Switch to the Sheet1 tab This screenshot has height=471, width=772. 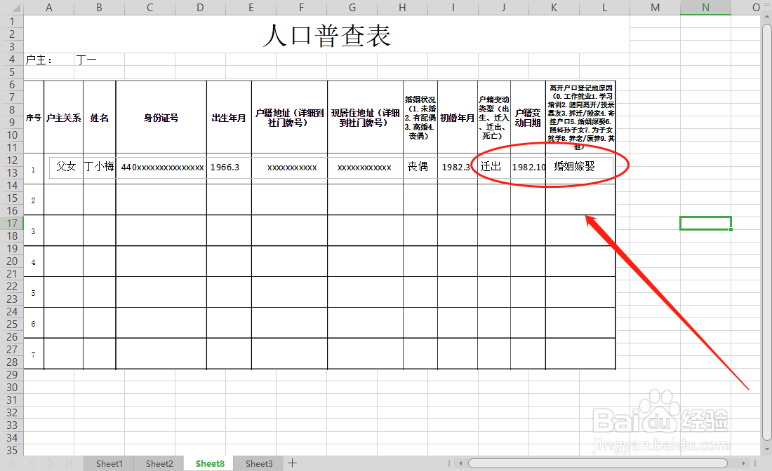click(109, 463)
